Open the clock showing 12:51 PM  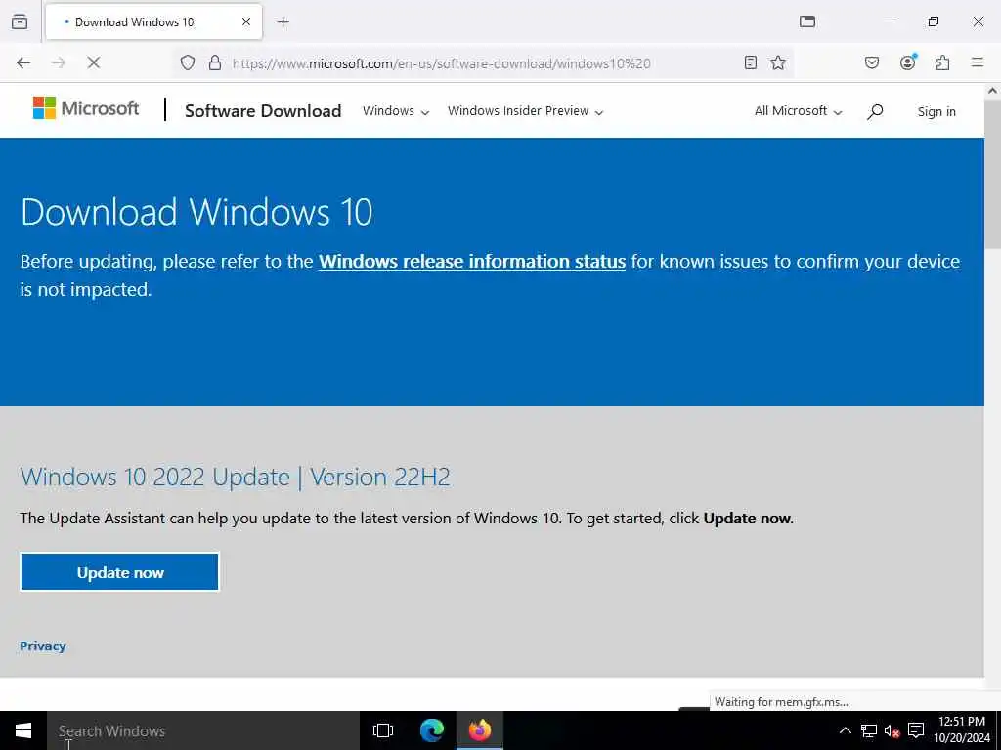pyautogui.click(x=962, y=730)
